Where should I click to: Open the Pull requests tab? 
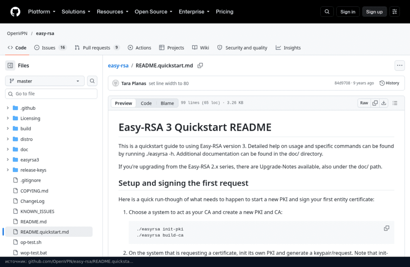tap(97, 48)
